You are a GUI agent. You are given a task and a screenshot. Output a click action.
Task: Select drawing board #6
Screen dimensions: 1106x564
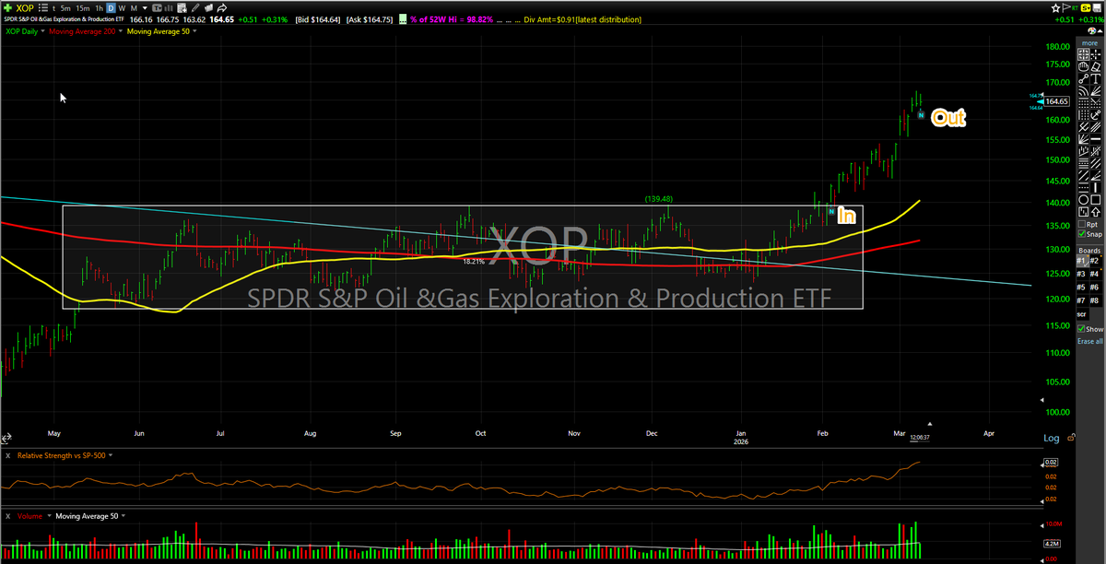point(1095,288)
